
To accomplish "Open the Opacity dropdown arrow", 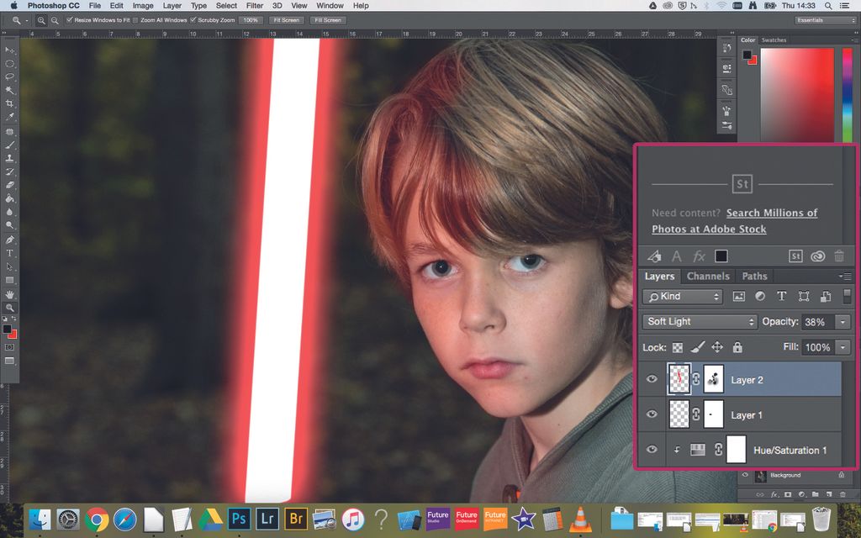I will [x=843, y=321].
